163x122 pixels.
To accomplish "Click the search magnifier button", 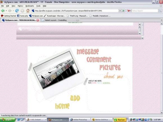I will [160, 11].
